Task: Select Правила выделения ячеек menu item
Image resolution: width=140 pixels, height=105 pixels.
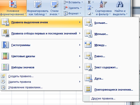Action: [x=41, y=22]
